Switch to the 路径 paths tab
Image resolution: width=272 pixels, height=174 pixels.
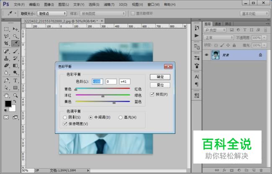(228, 24)
